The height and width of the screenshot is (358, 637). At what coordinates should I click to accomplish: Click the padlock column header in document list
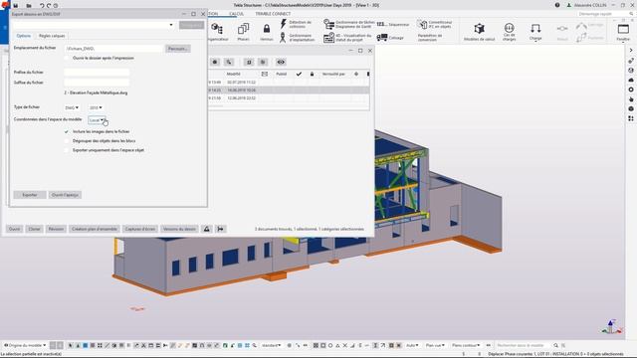312,74
